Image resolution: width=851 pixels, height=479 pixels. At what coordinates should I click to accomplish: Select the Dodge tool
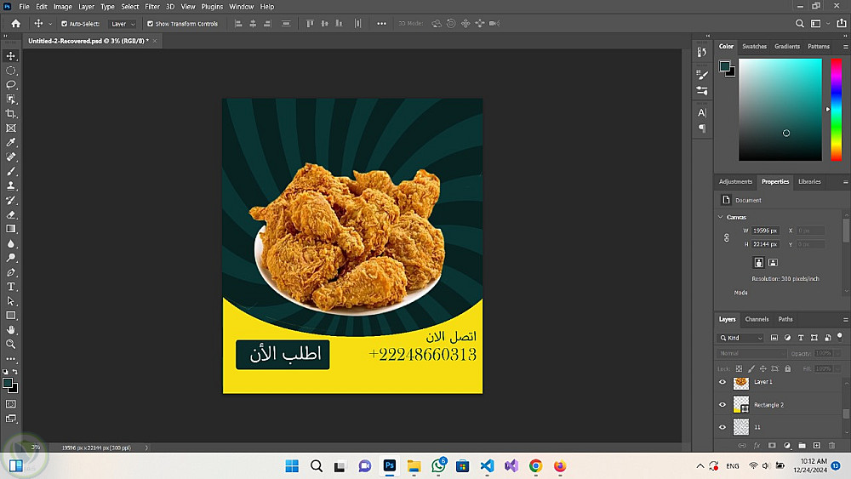(11, 258)
